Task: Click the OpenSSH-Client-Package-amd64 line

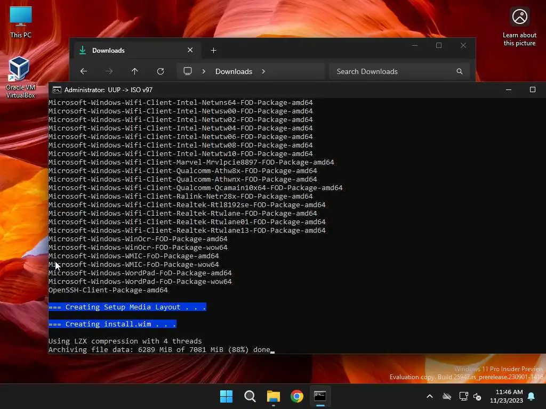Action: click(x=108, y=290)
